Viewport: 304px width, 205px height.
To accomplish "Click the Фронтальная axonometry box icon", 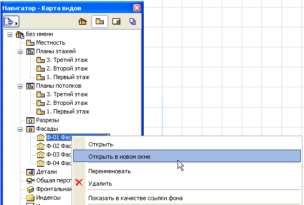I will pos(31,189).
